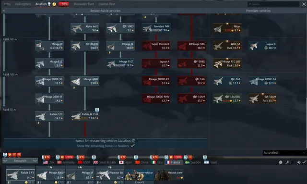The width and height of the screenshot is (307, 184).
Task: Select the Rafale M F3-R tree card
Action: 85,116
